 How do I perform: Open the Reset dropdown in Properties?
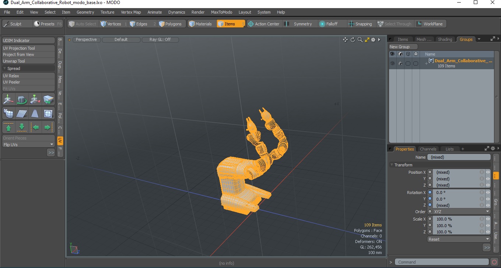coord(459,239)
